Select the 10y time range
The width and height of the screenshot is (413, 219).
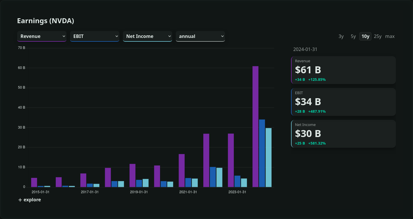[365, 36]
